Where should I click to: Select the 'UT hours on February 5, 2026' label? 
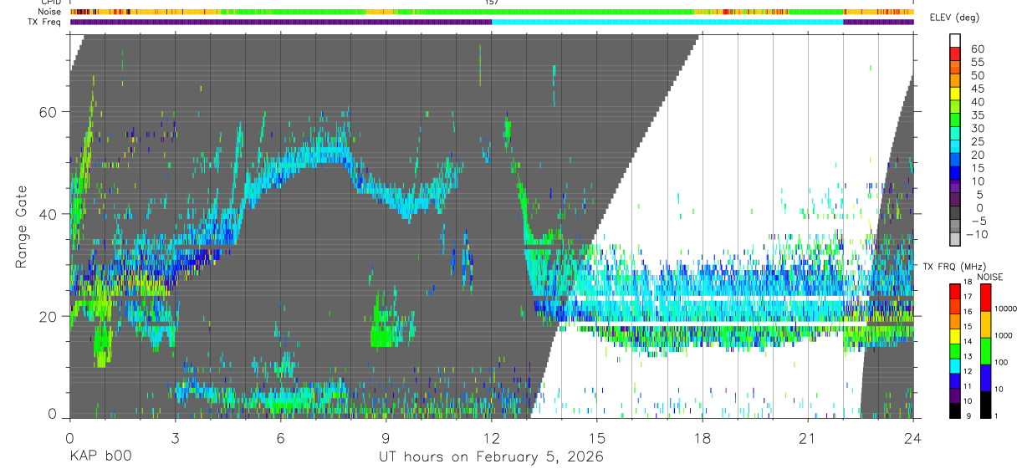(x=492, y=456)
